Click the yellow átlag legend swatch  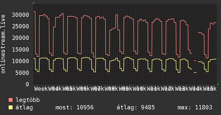[10, 108]
